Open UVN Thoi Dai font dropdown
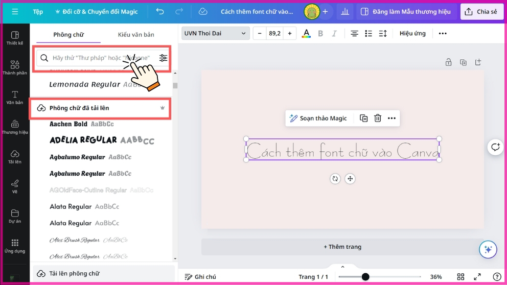The width and height of the screenshot is (507, 285). click(x=215, y=33)
